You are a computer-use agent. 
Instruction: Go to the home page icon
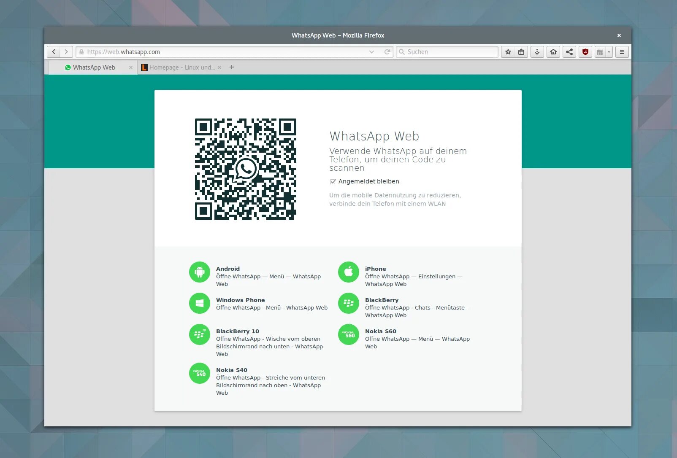click(553, 52)
